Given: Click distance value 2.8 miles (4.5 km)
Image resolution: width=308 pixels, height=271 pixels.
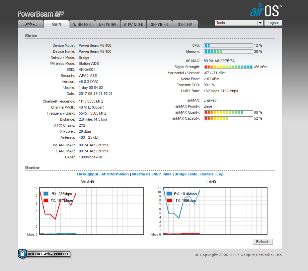Looking at the screenshot, I should pyautogui.click(x=93, y=119).
